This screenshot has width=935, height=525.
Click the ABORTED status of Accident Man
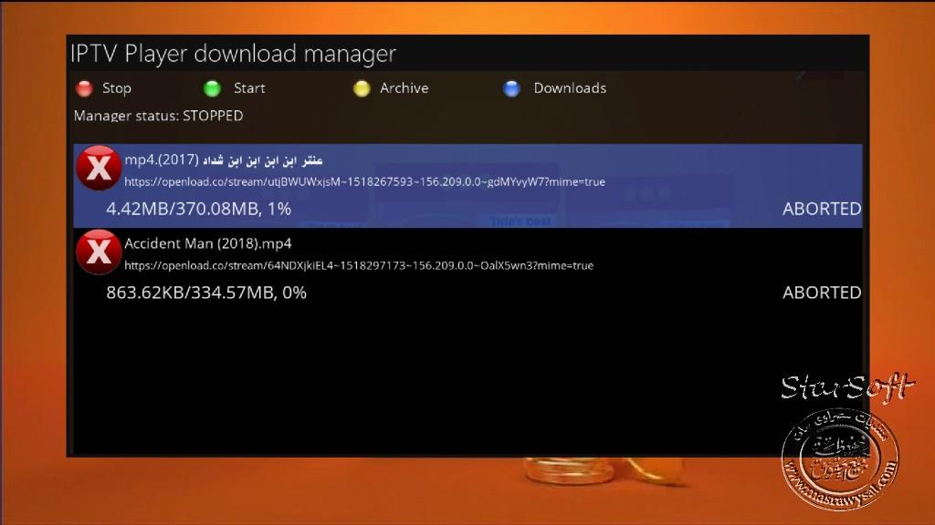(822, 293)
